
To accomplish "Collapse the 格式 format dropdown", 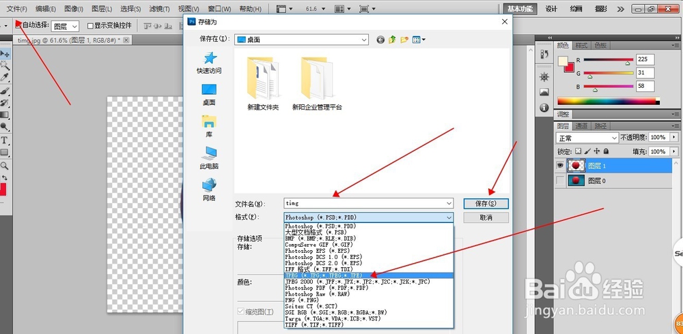I will coord(449,217).
